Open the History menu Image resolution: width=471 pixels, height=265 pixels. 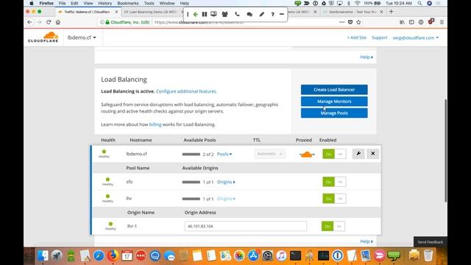pos(105,3)
